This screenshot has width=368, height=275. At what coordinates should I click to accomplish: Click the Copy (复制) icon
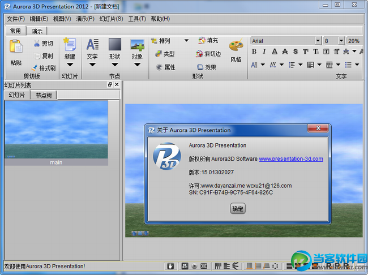pyautogui.click(x=37, y=56)
